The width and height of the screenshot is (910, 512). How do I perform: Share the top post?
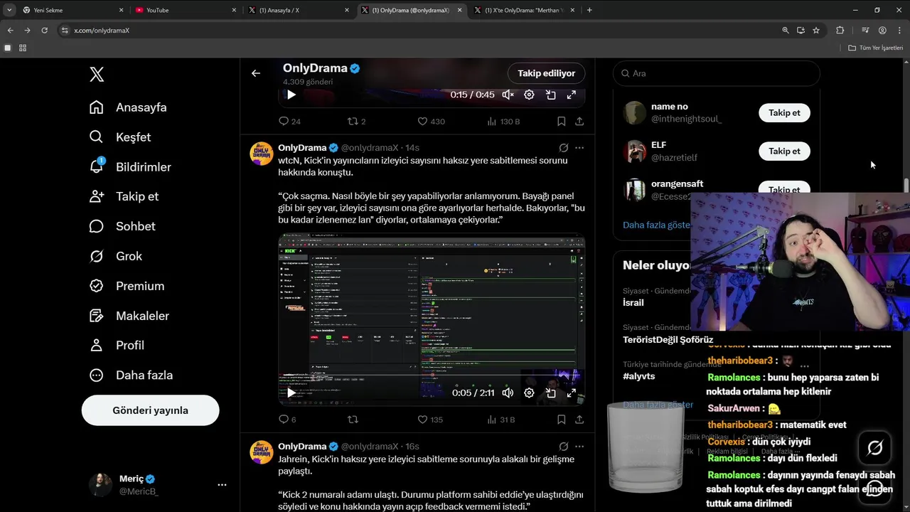[579, 122]
